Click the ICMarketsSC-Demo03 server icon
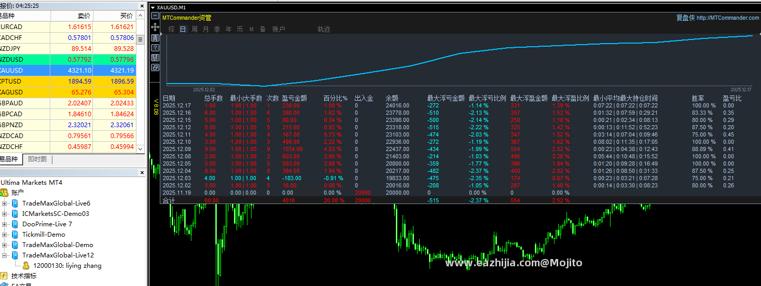The image size is (761, 286). point(15,214)
